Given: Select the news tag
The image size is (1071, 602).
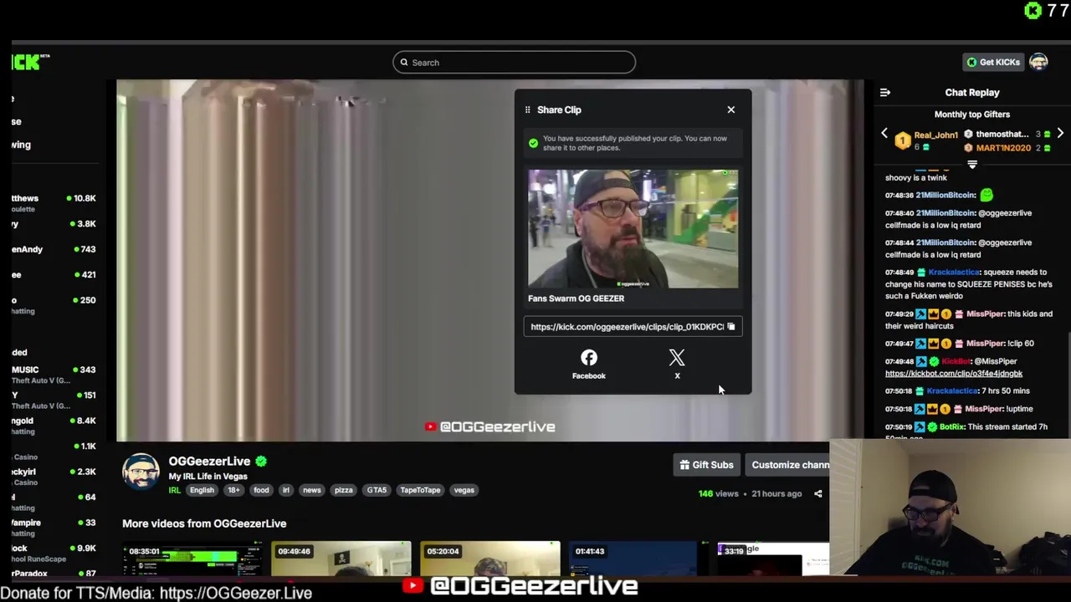Looking at the screenshot, I should pos(312,490).
